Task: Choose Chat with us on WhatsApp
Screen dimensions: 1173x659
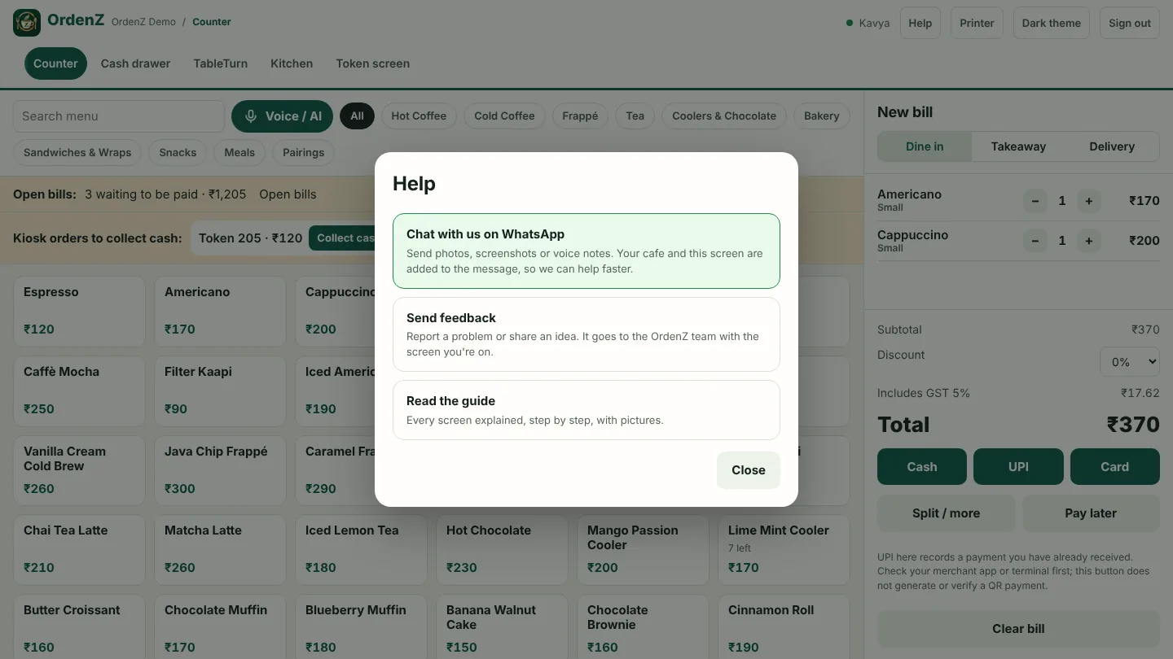Action: 586,251
